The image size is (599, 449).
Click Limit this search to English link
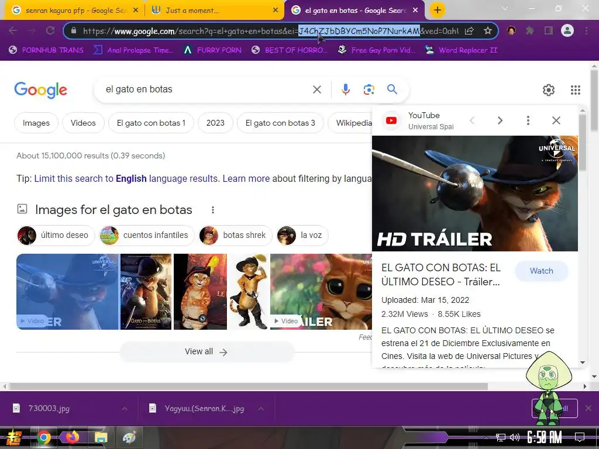click(126, 179)
